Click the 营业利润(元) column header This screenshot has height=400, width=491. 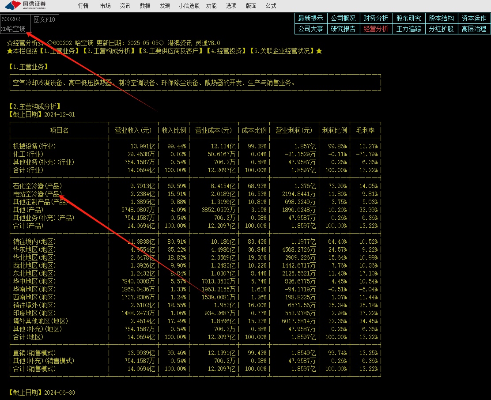click(x=294, y=130)
